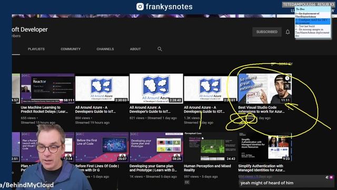The image size is (337, 190).
Task: Click the 24:42 Perceptual Cues thumbnail
Action: [211, 147]
